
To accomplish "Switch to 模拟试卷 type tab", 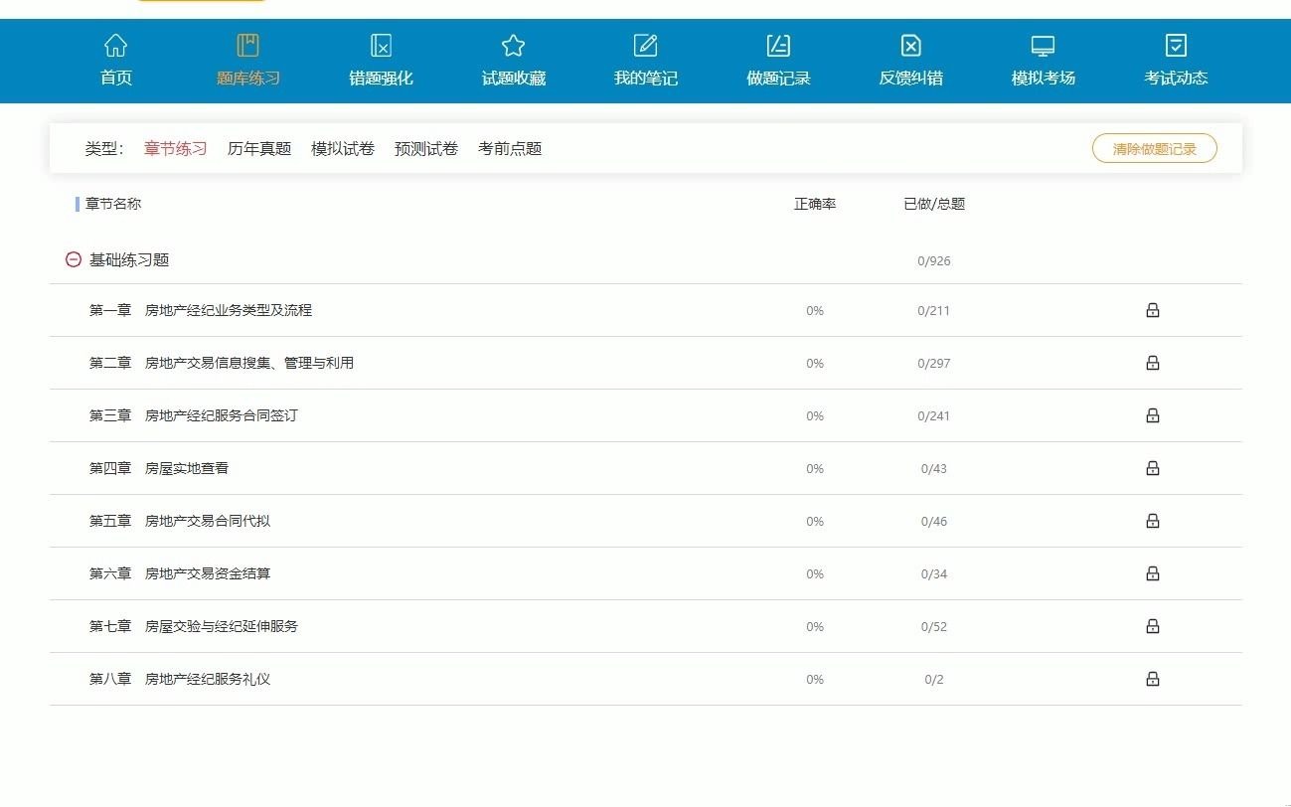I will 343,149.
